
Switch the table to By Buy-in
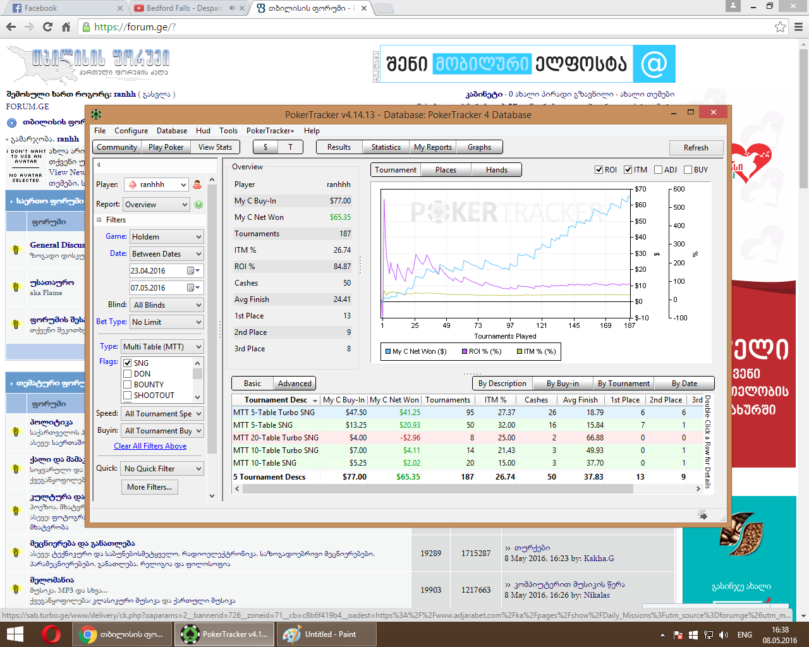point(563,384)
